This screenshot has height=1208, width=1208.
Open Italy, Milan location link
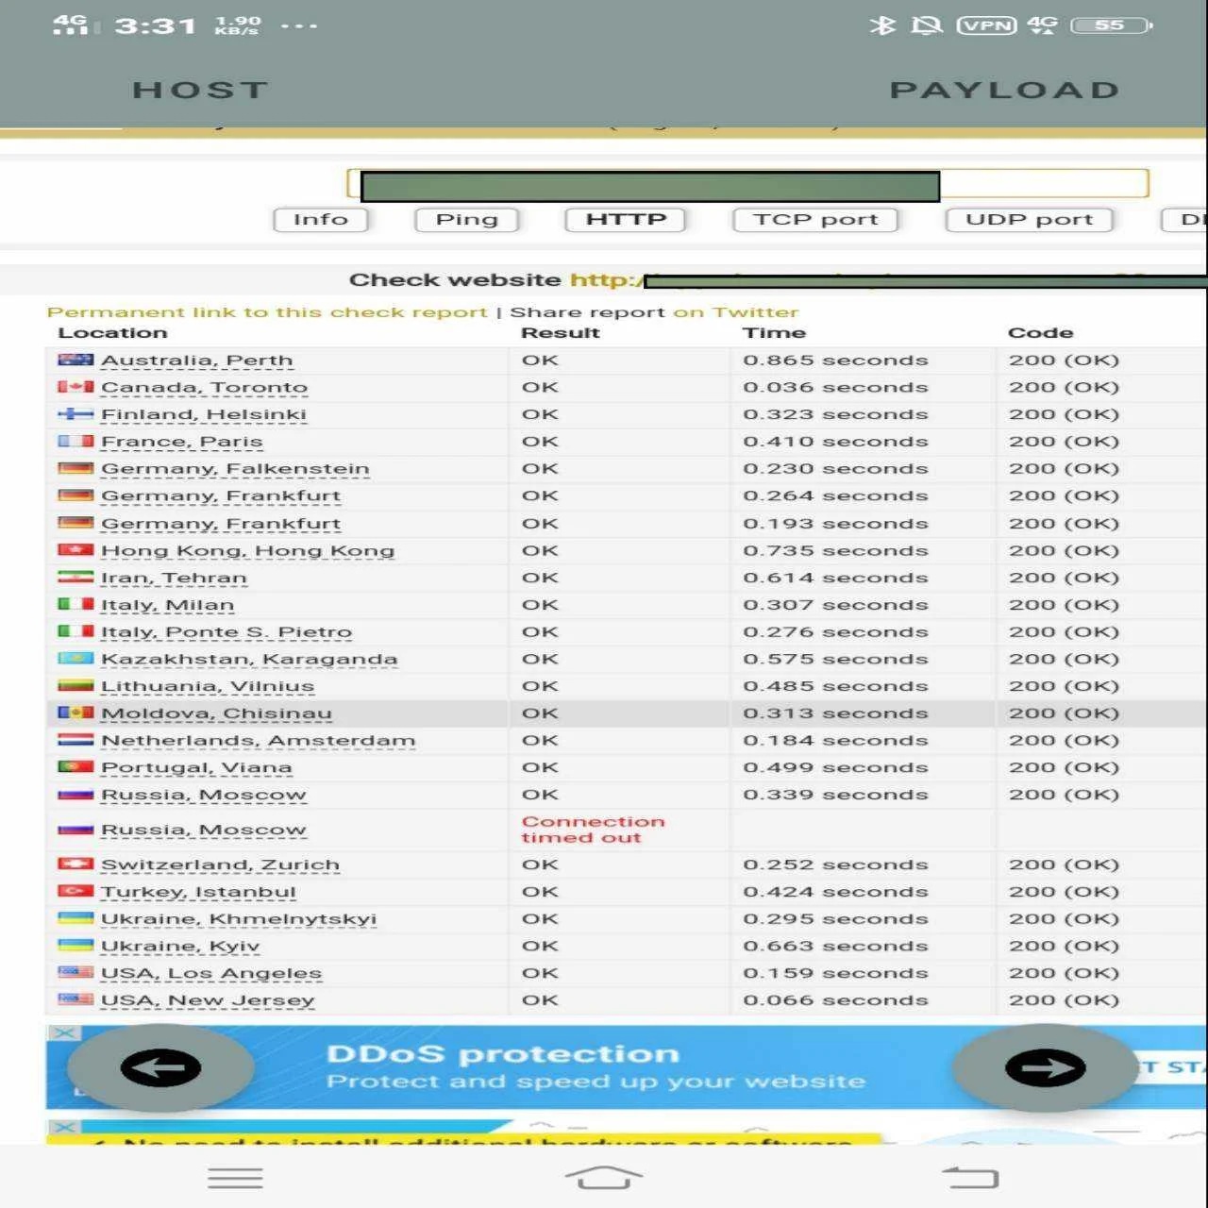pyautogui.click(x=167, y=605)
